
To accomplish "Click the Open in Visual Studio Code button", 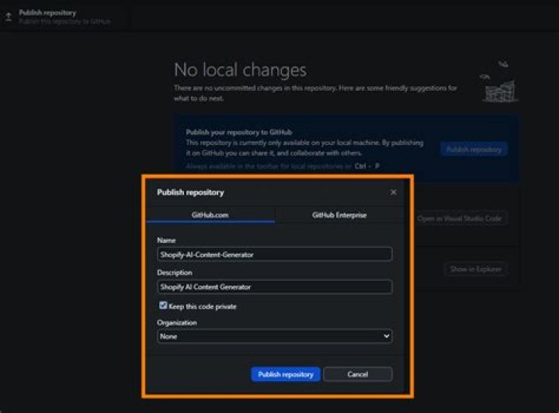I will click(x=459, y=218).
